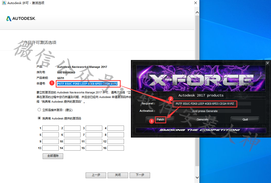The height and width of the screenshot is (183, 271).
Task: Click activation code box 9
Action: [50, 141]
